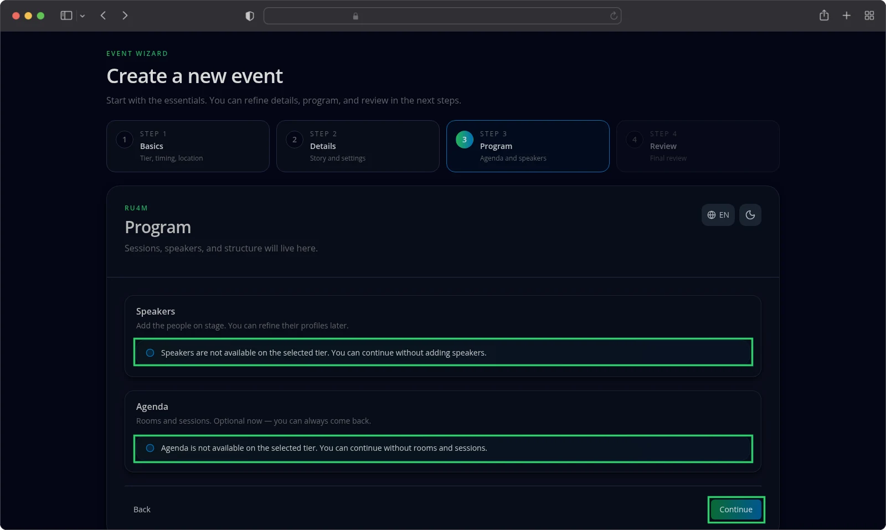The width and height of the screenshot is (886, 530).
Task: Click the EVENT WIZARD label
Action: (x=137, y=54)
